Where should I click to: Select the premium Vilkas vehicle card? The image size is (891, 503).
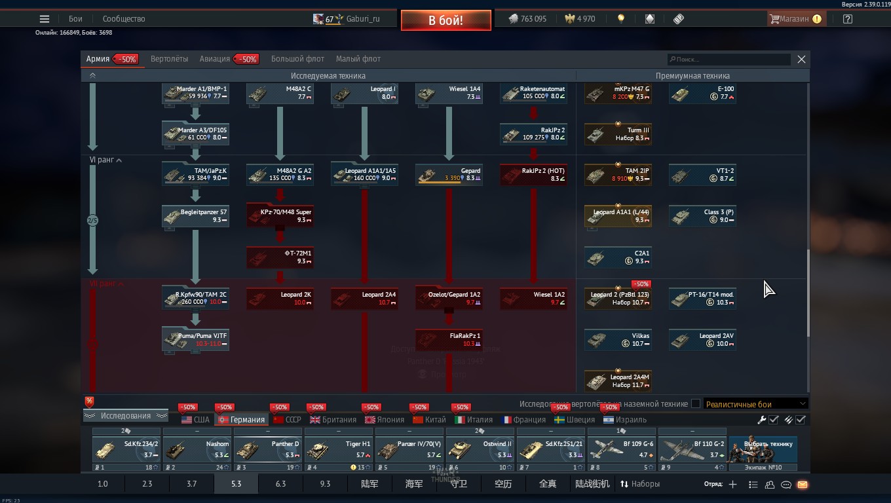click(618, 339)
